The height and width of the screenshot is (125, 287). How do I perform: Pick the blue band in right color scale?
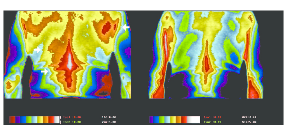click(x=156, y=120)
